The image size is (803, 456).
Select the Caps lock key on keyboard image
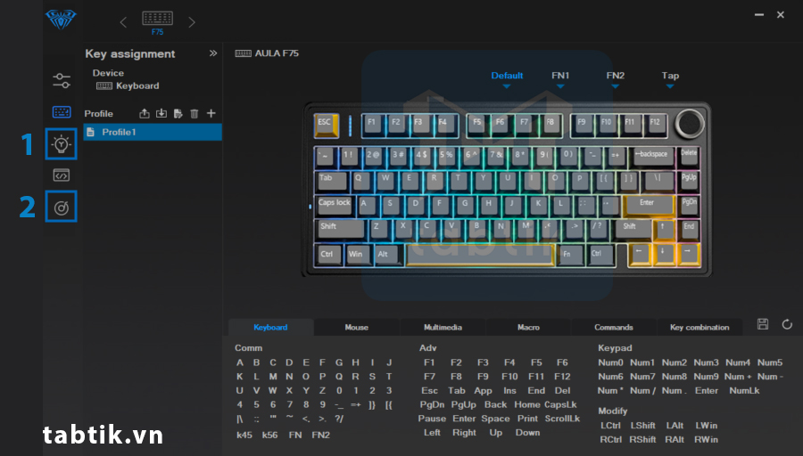(335, 206)
